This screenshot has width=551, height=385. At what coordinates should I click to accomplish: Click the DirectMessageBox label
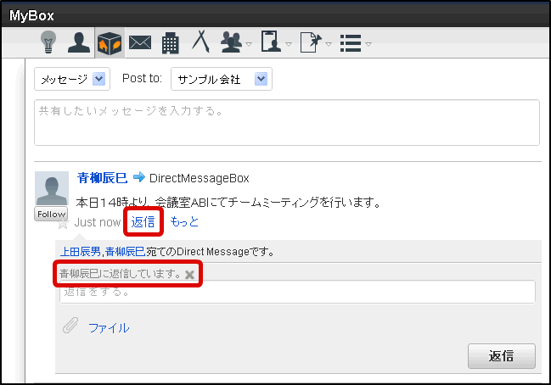tap(200, 178)
